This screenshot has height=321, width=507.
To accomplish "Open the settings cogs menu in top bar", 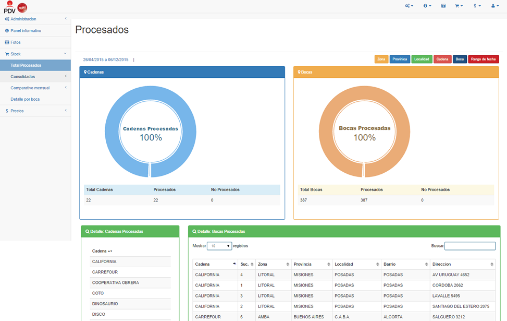I will click(x=409, y=6).
